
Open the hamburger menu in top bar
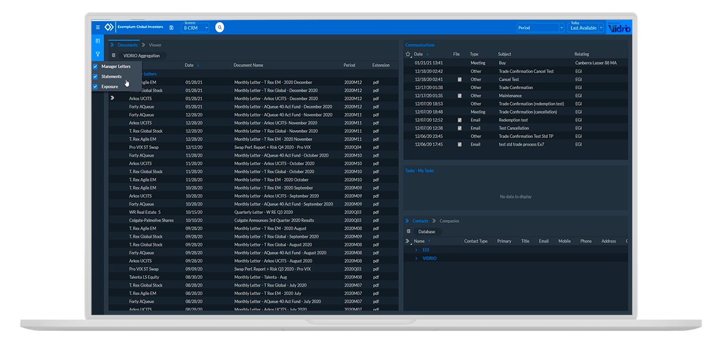(x=98, y=28)
